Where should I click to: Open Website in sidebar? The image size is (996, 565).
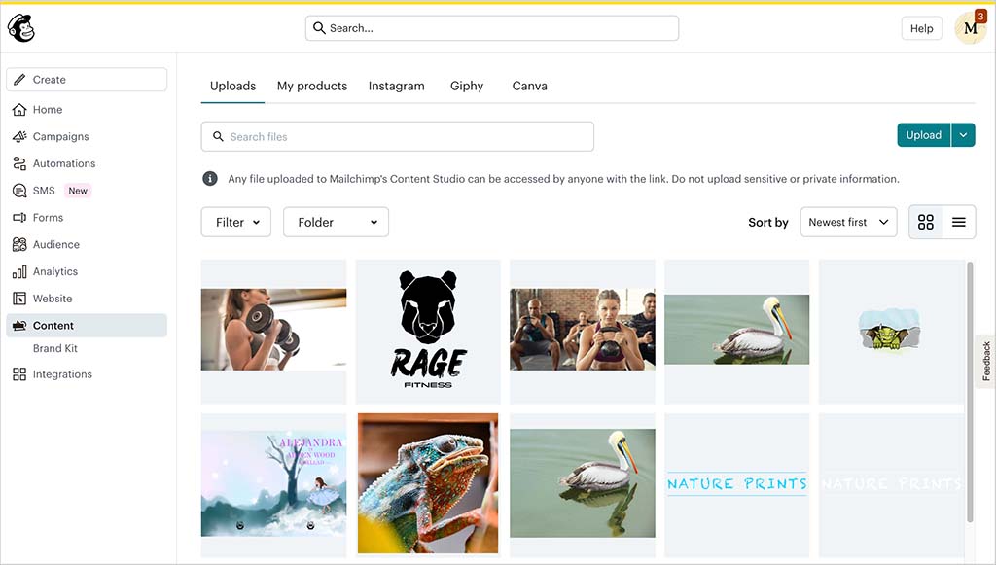53,299
